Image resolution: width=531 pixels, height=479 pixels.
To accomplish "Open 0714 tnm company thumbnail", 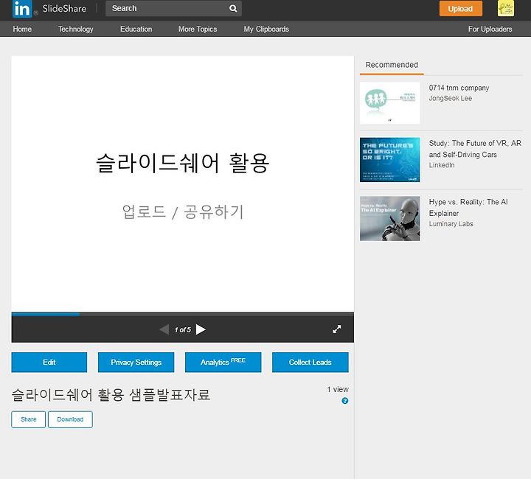I will 390,103.
